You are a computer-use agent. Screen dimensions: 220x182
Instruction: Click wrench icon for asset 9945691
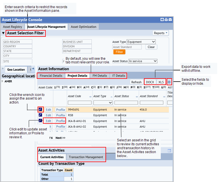tap(40, 109)
